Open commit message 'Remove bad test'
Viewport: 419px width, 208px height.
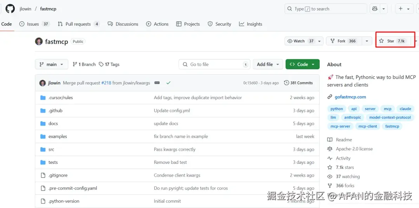click(170, 162)
